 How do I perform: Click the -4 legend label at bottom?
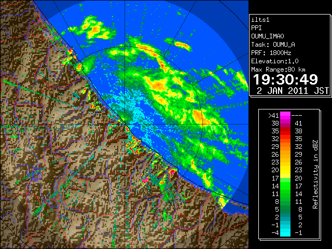point(275,233)
